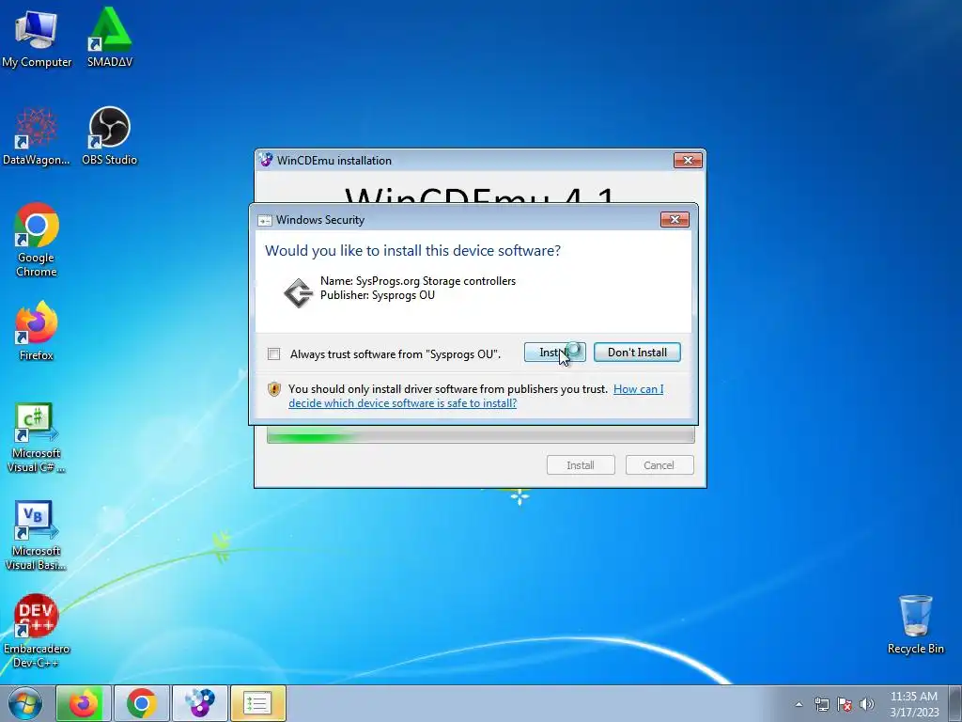The width and height of the screenshot is (962, 722).
Task: Launch SMADAV antivirus shortcut
Action: (109, 38)
